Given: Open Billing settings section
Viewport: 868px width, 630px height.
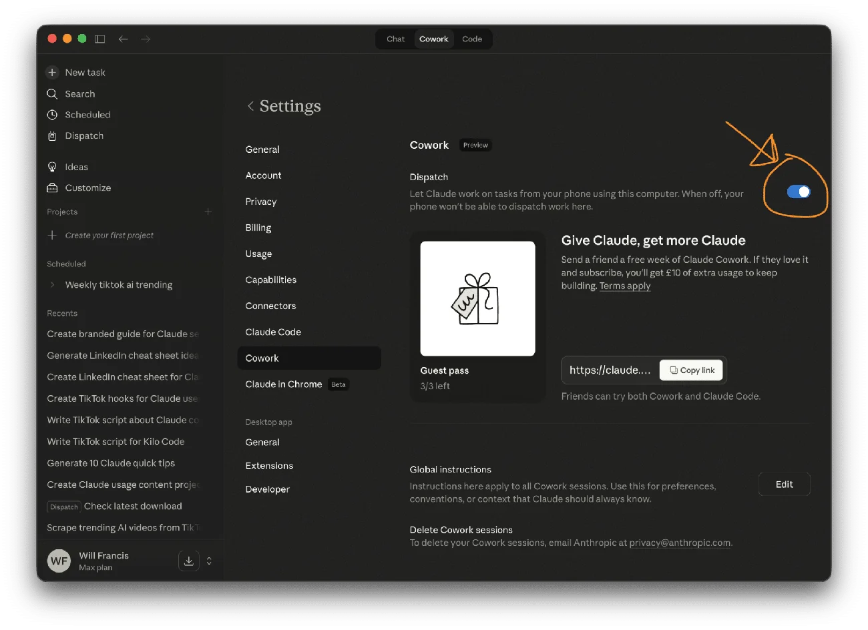Looking at the screenshot, I should [x=258, y=228].
